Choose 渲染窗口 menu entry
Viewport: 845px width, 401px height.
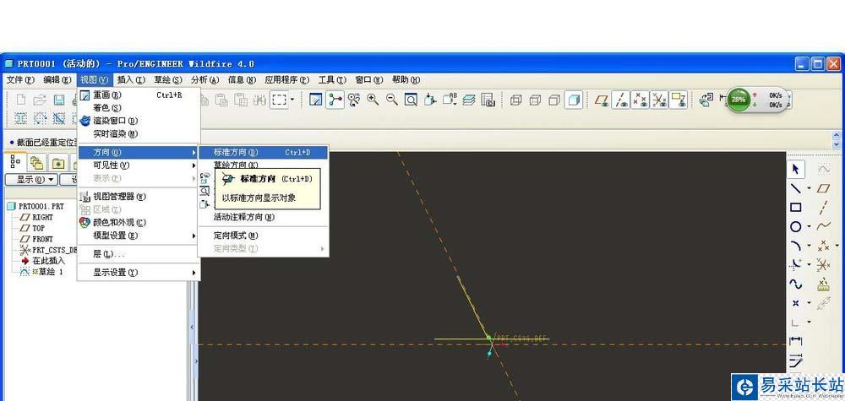(139, 121)
